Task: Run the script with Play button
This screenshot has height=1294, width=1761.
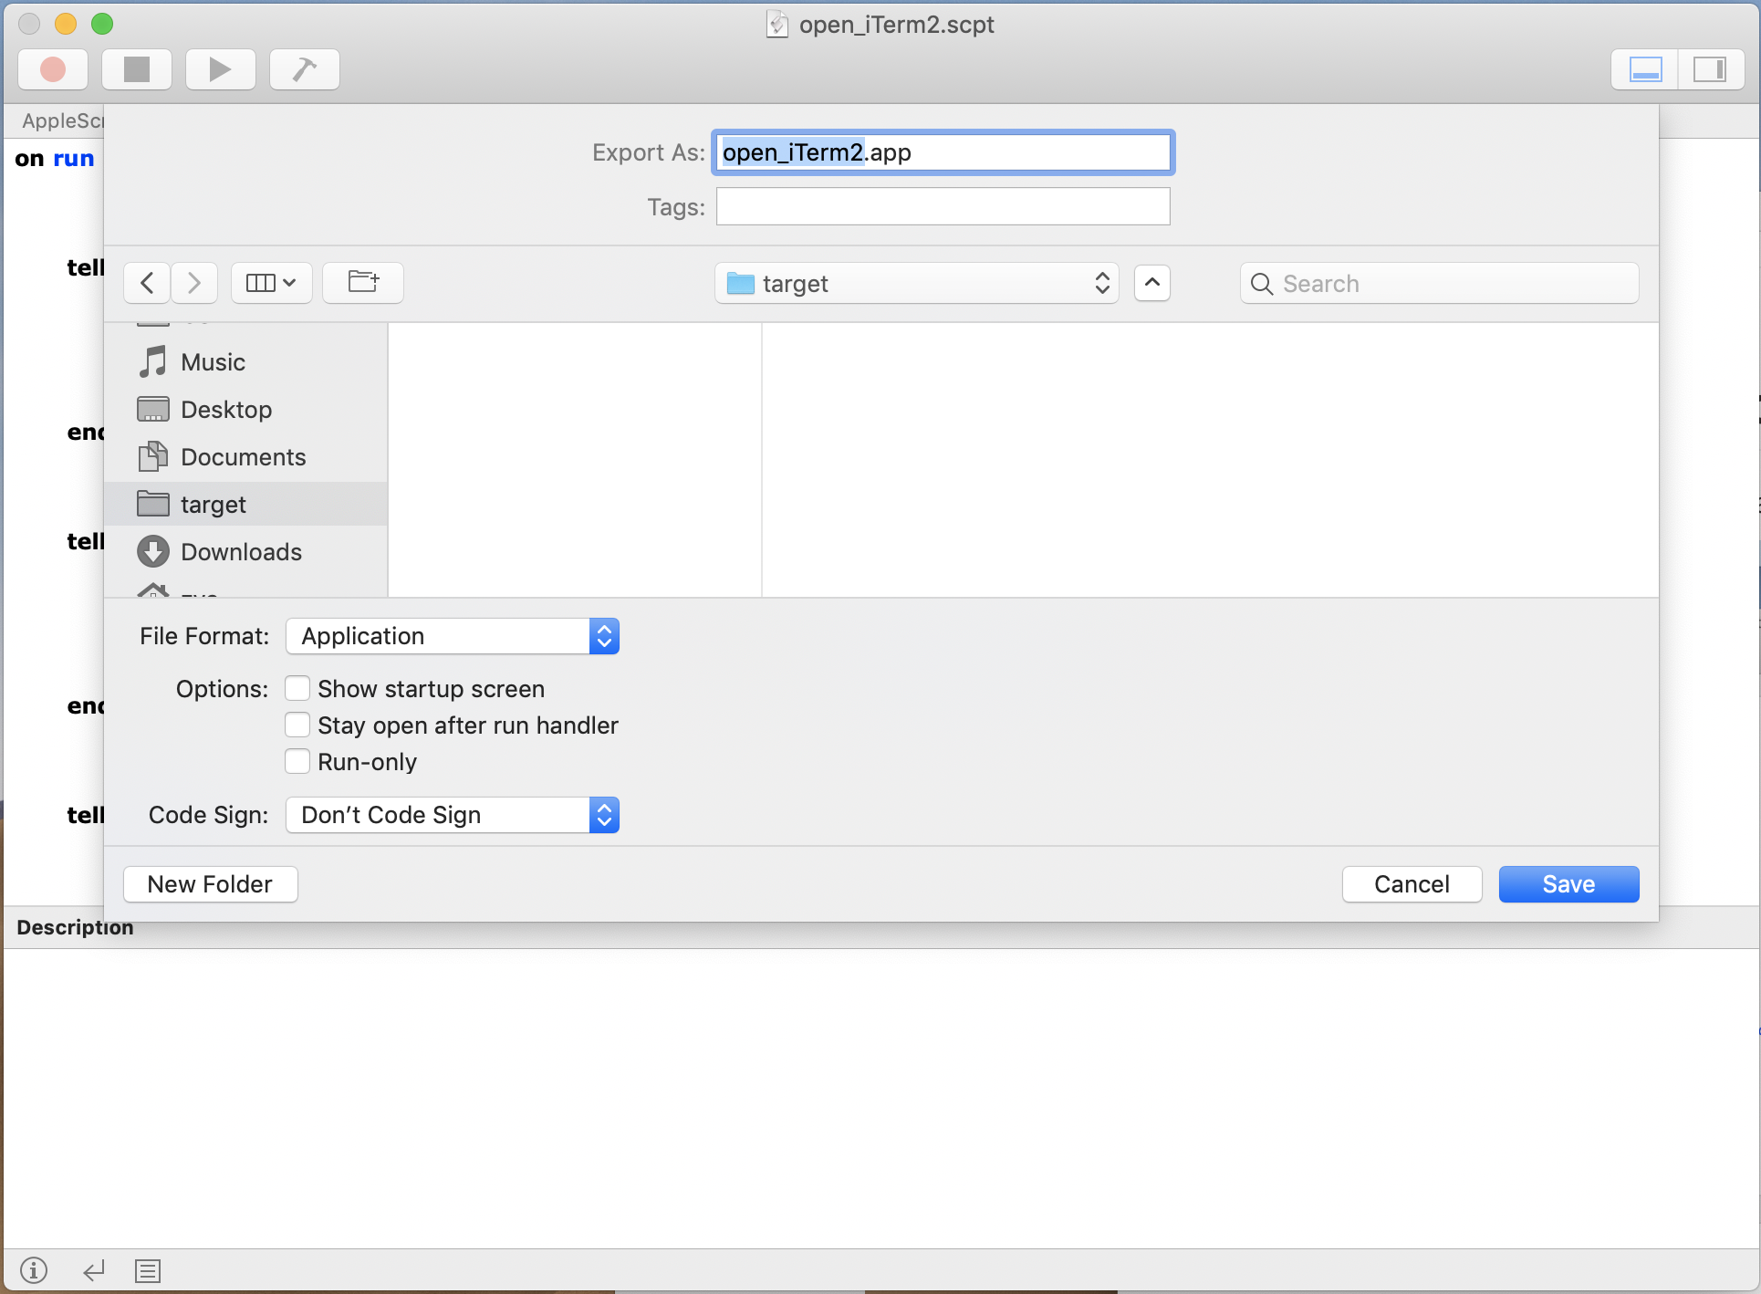Action: click(x=220, y=69)
